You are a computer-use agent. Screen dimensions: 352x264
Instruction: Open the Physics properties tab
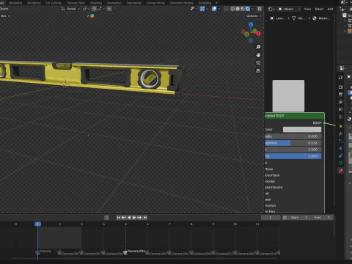[340, 148]
